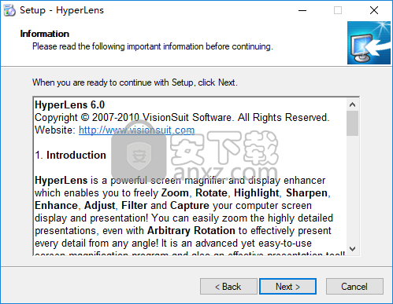The image size is (393, 304).
Task: Click the 'Information' page heading
Action: pyautogui.click(x=45, y=34)
